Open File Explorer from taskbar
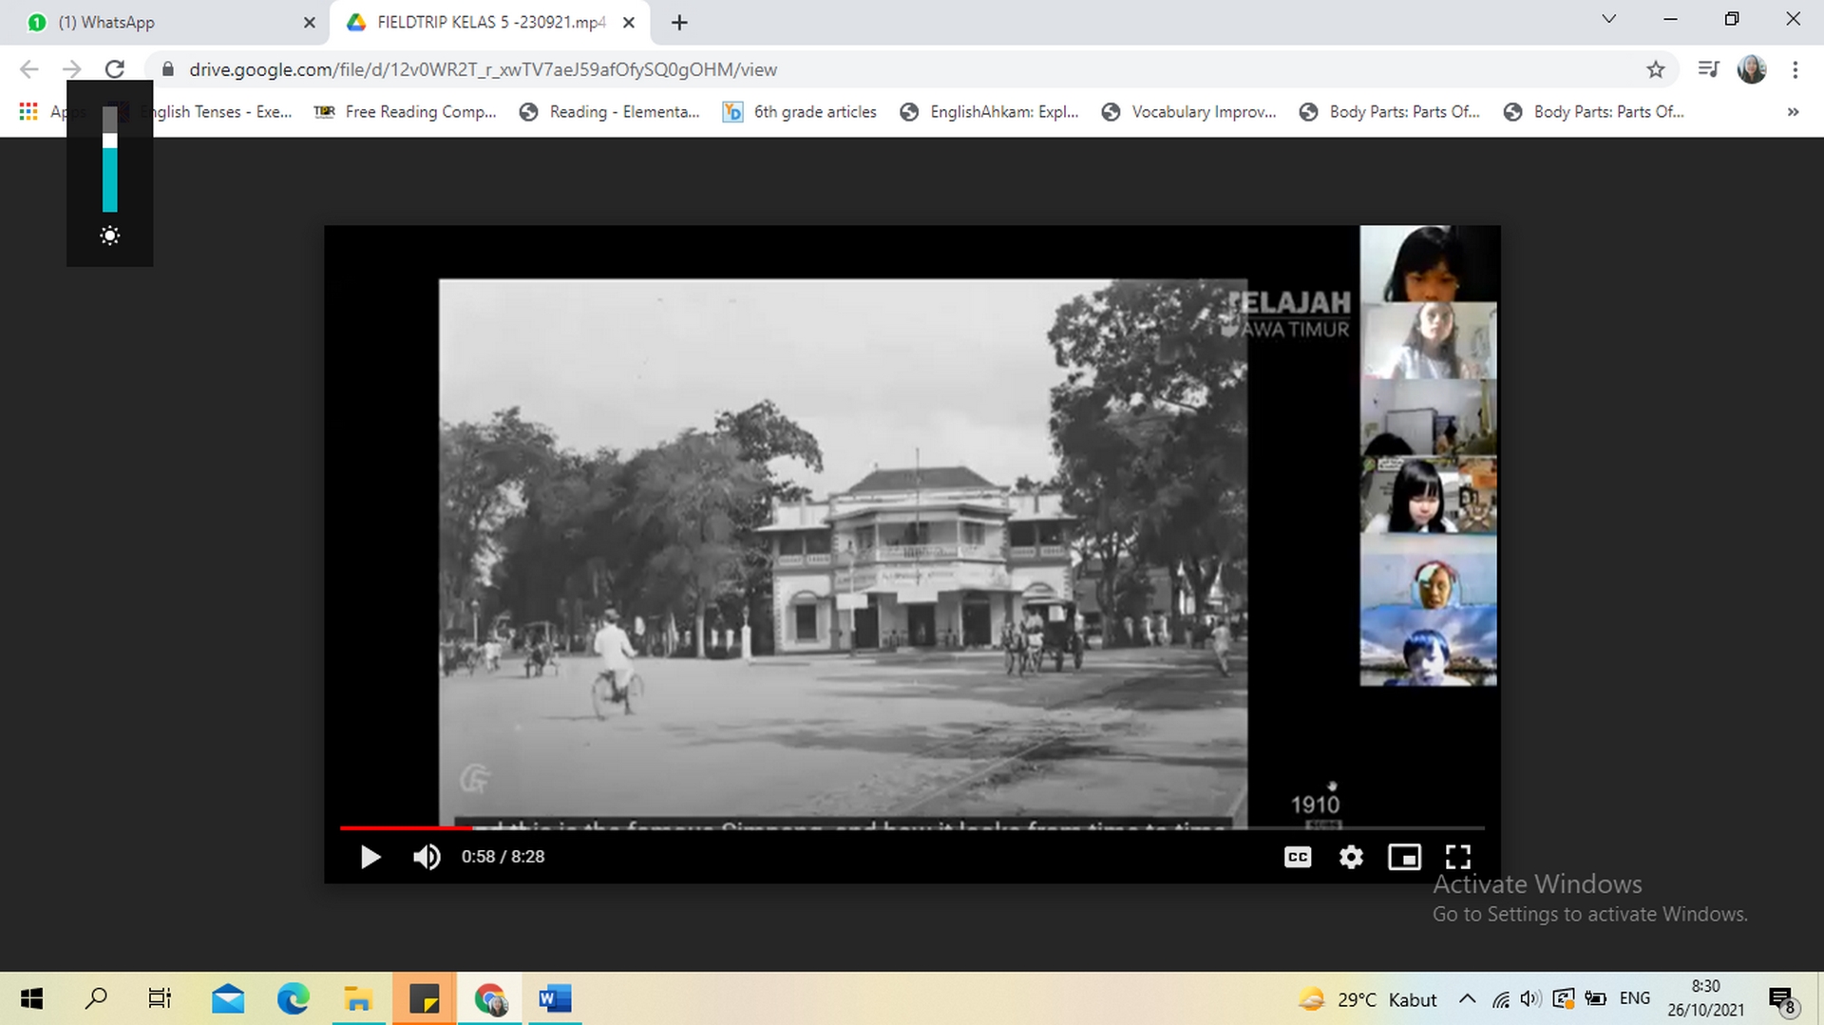 click(358, 998)
